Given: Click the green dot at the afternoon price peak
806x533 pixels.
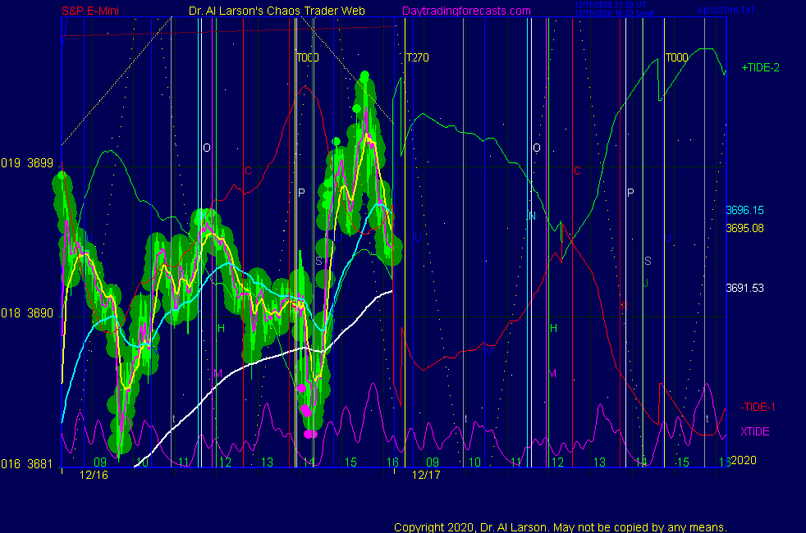Looking at the screenshot, I should (365, 76).
